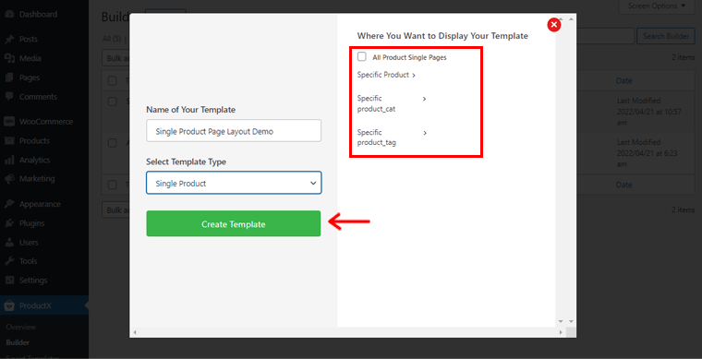
Task: Click the green Create Template button
Action: pyautogui.click(x=234, y=223)
